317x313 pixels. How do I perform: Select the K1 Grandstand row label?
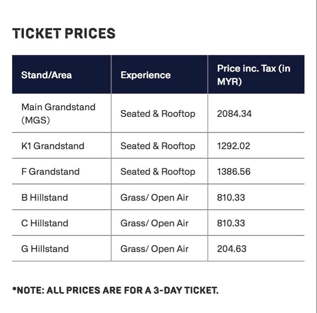pos(53,146)
